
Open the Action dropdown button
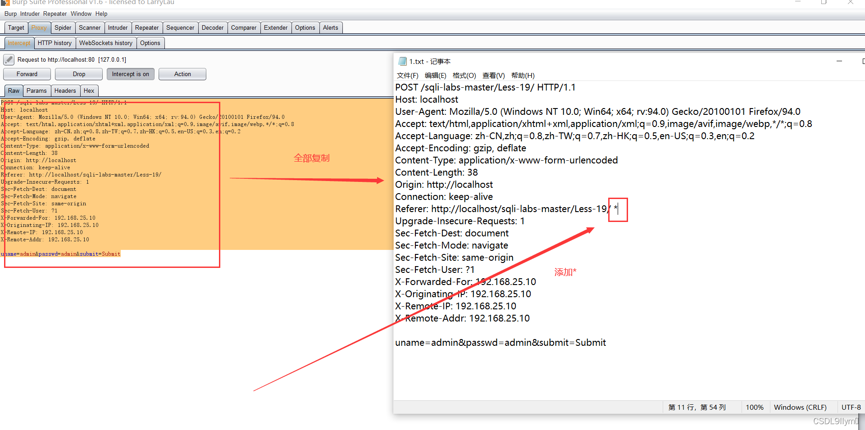182,74
